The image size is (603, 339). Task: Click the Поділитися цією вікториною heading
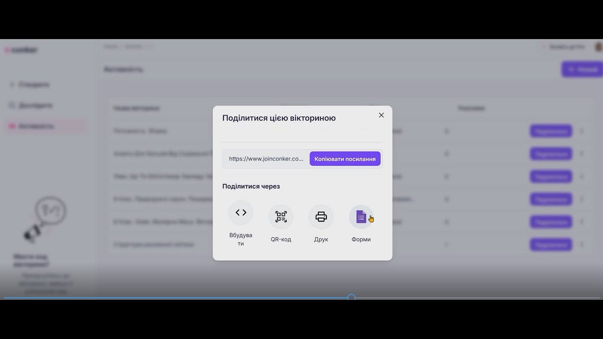(279, 118)
